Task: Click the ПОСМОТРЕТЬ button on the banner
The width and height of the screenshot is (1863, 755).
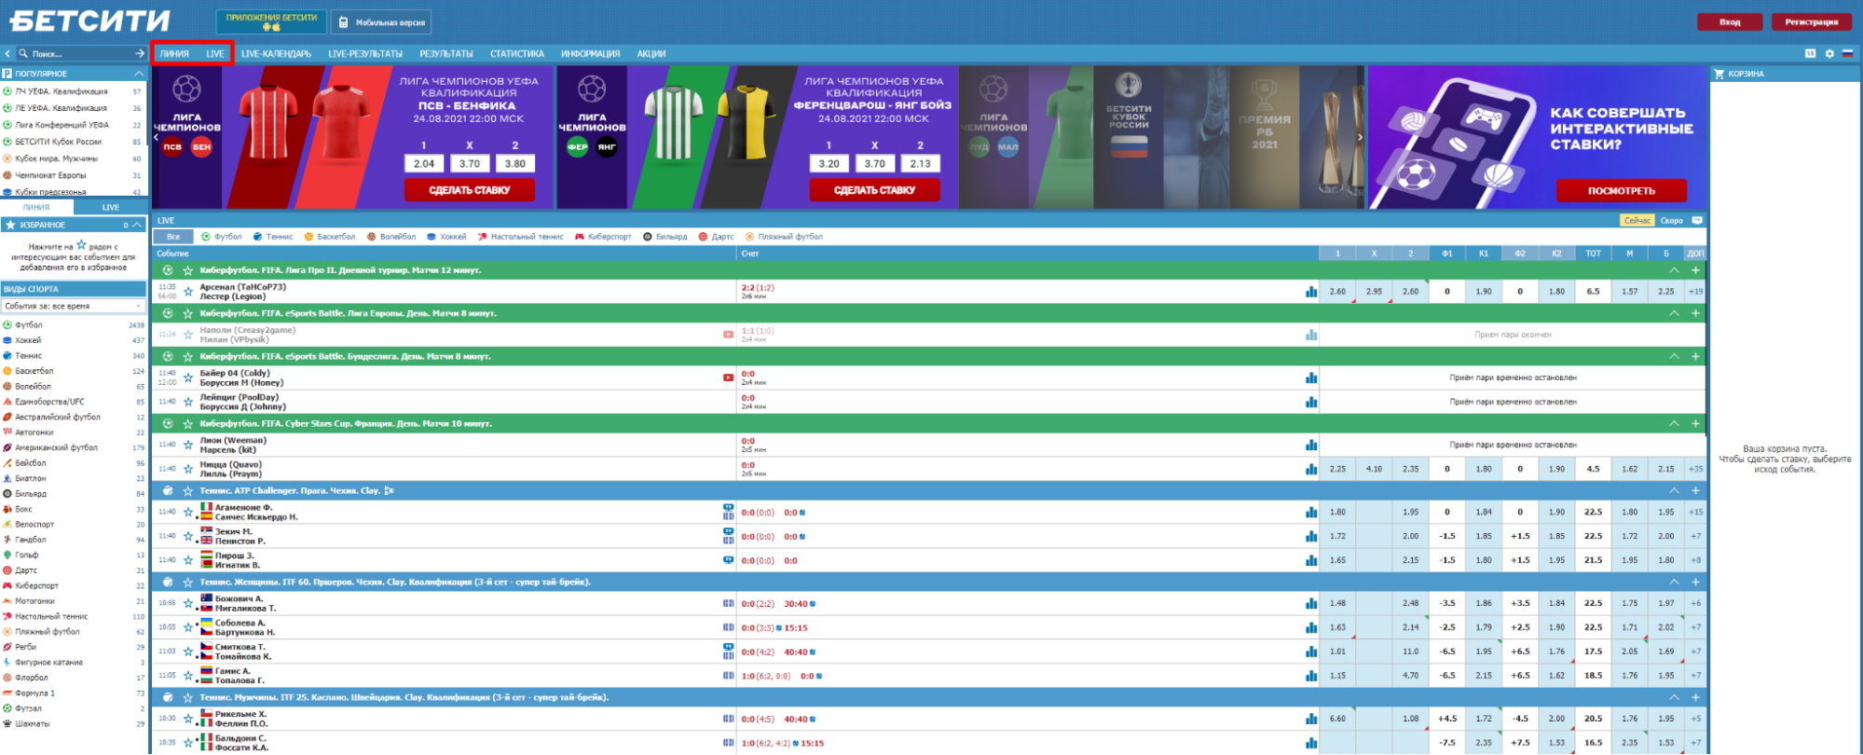Action: click(x=1622, y=191)
